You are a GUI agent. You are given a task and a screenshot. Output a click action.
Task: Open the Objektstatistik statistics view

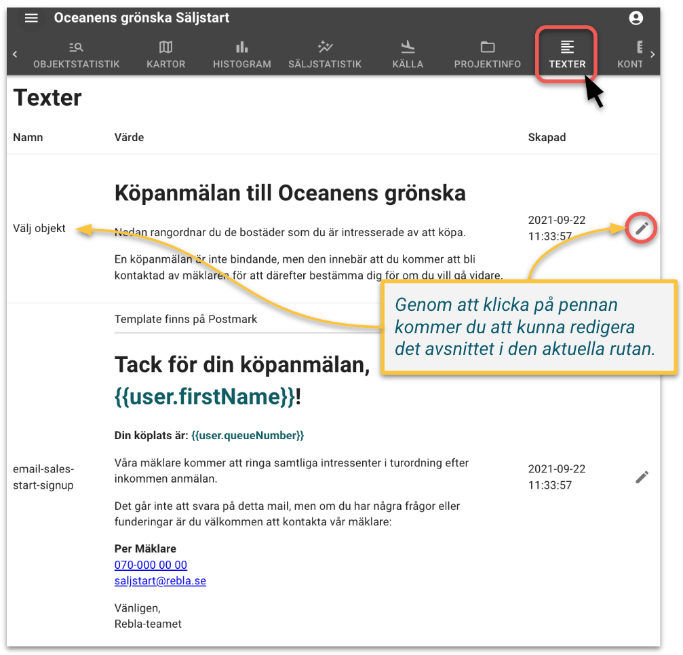pos(75,54)
